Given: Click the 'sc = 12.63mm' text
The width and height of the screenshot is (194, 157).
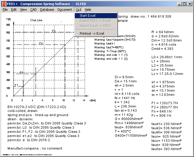Looking at the screenshot, I should [163, 95].
